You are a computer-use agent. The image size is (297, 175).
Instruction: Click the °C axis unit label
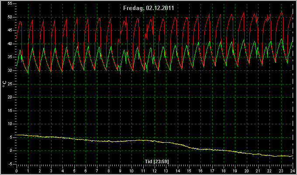(x=4, y=84)
